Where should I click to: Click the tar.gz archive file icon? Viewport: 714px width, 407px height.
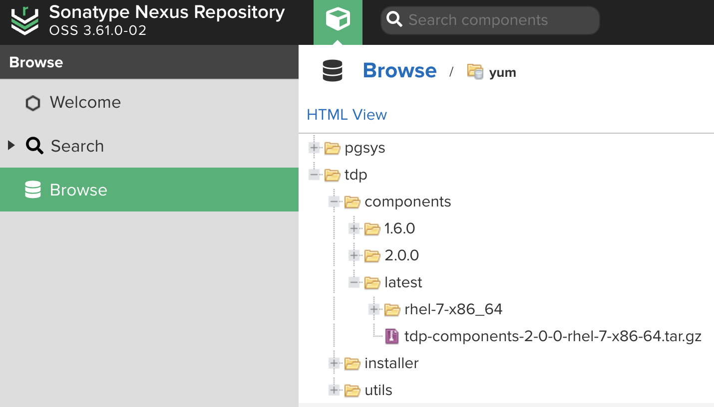click(x=392, y=337)
